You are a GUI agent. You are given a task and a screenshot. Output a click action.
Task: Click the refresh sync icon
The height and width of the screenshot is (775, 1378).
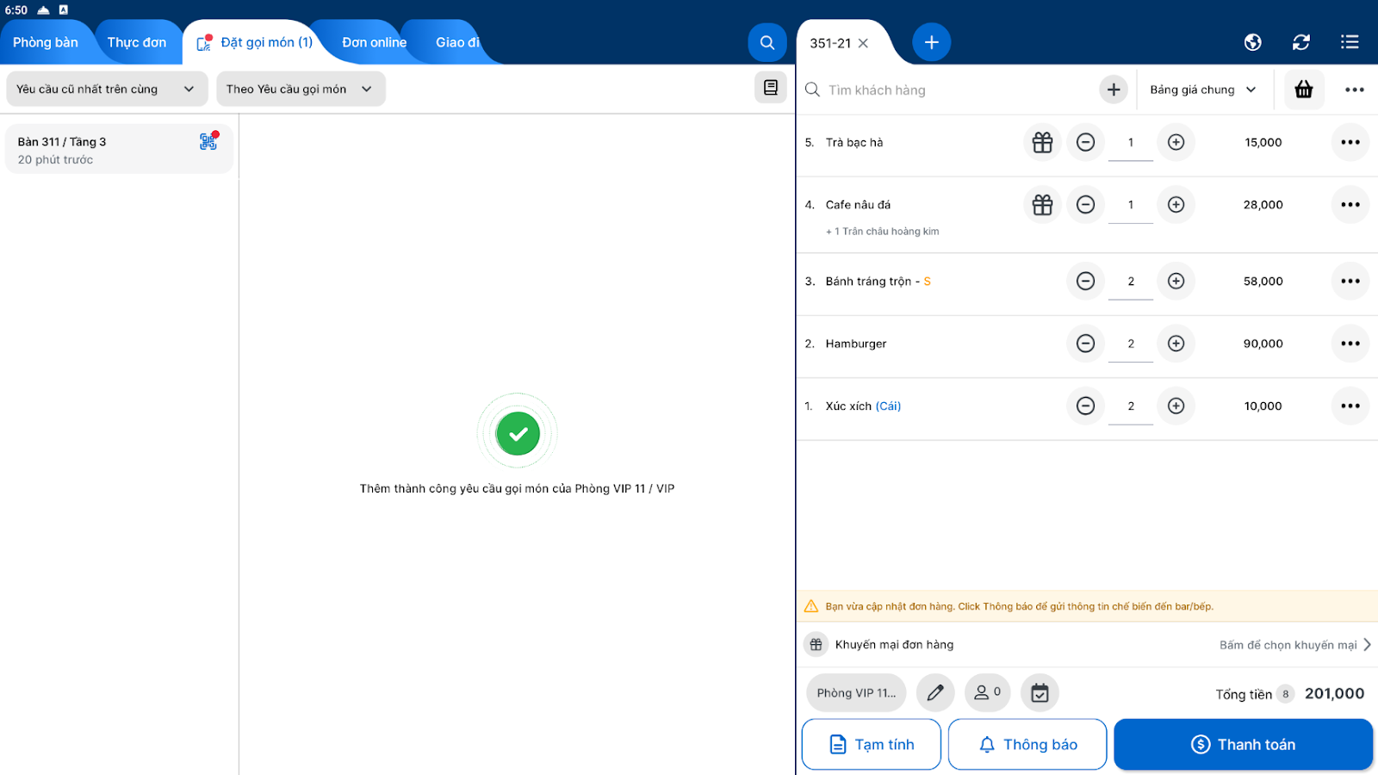(1300, 42)
